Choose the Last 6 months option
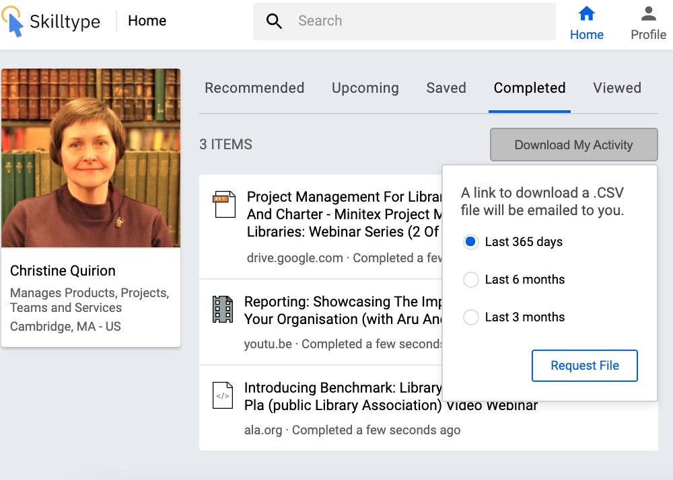Screen dimensions: 673x480 (471, 280)
